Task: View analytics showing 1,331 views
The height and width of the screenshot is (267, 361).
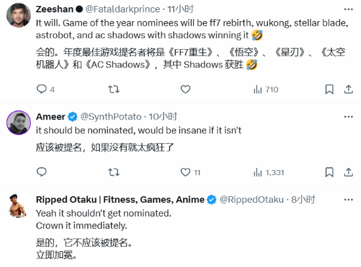Action: point(268,173)
